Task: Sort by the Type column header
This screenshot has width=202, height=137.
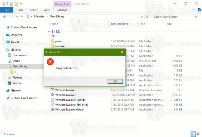Action: click(142, 24)
